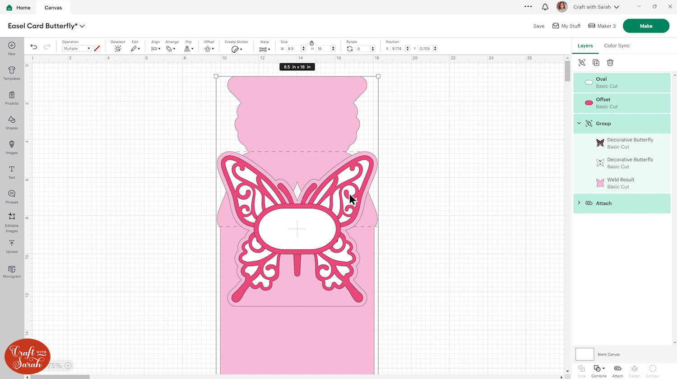Screen dimensions: 677x379
Task: Click the Save link
Action: point(538,26)
